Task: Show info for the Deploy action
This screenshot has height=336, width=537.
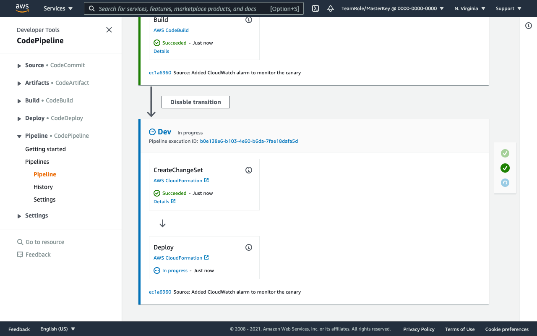Action: [x=249, y=247]
